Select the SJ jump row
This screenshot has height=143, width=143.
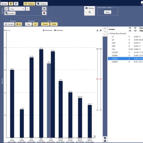125,37
